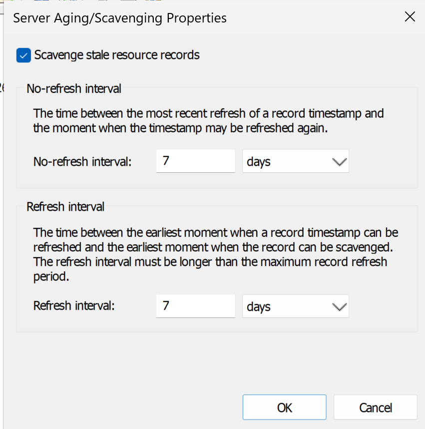Image resolution: width=425 pixels, height=429 pixels.
Task: Click the "No-refresh interval:" field label
Action: point(82,161)
